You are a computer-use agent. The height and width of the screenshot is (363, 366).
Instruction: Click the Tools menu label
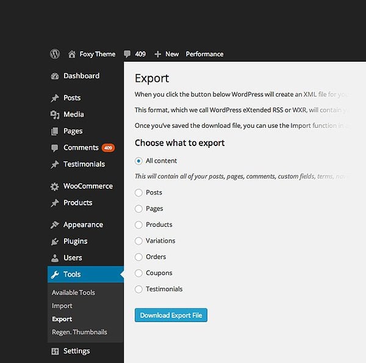pos(72,274)
